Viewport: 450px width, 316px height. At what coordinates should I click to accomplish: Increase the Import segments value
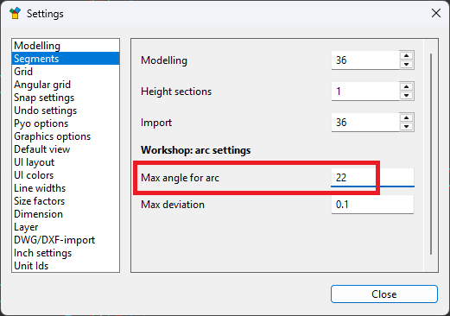[x=406, y=118]
